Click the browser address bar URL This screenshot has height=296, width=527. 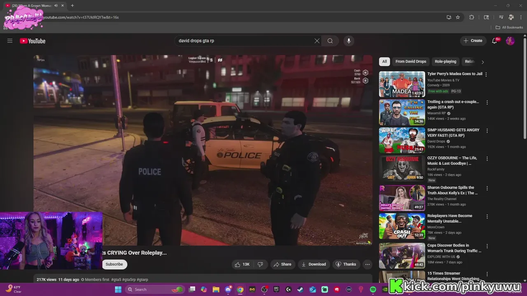pyautogui.click(x=81, y=17)
